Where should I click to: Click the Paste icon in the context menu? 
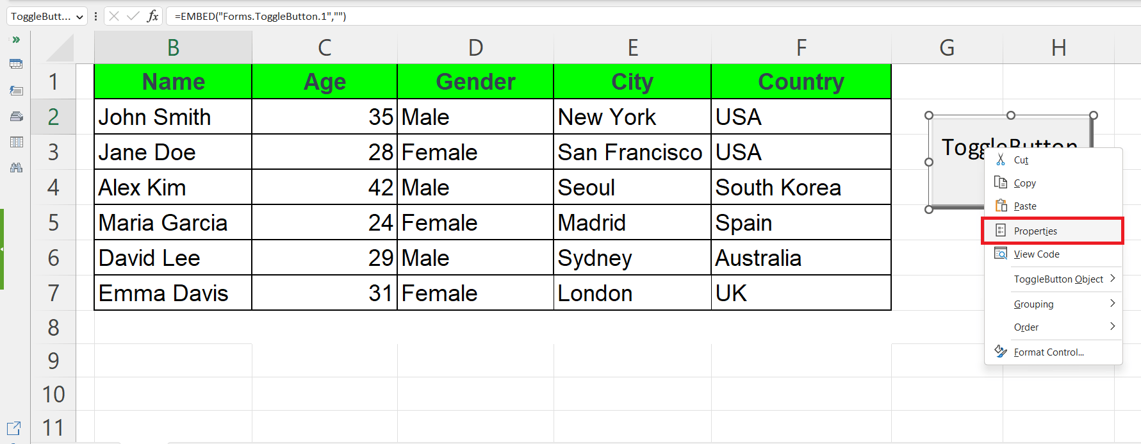click(1000, 206)
